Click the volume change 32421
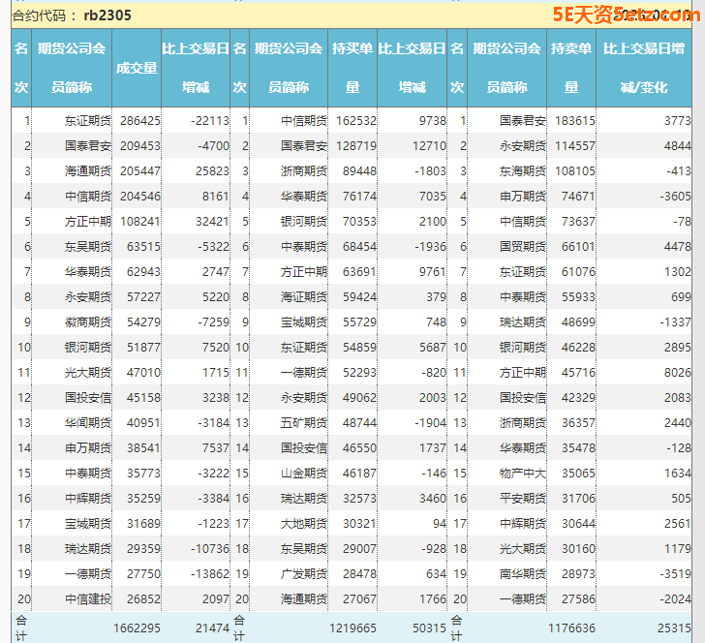705x643 pixels. click(212, 222)
